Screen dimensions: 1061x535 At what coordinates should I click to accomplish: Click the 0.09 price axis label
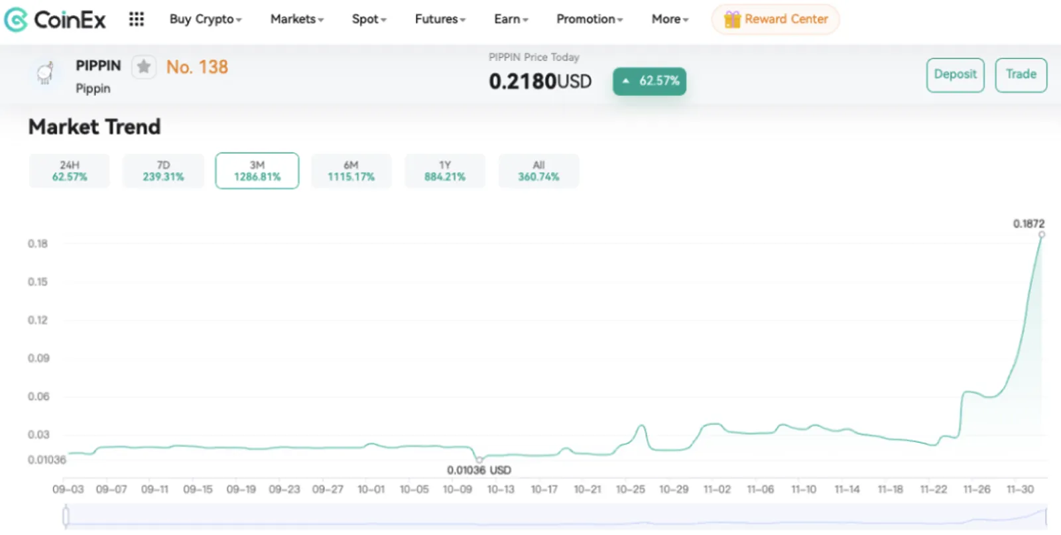[x=38, y=358]
